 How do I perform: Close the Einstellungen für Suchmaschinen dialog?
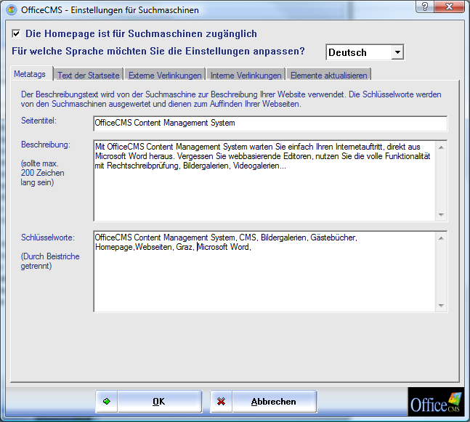[449, 7]
